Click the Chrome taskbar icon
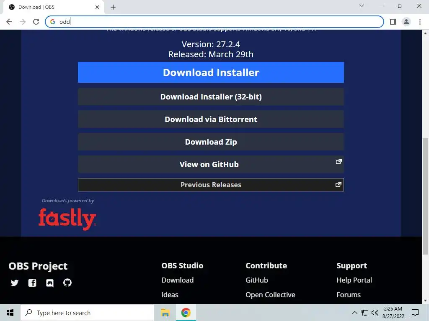Screen dimensions: 429x321 tap(186, 313)
